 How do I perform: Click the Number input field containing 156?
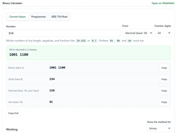click(63, 33)
